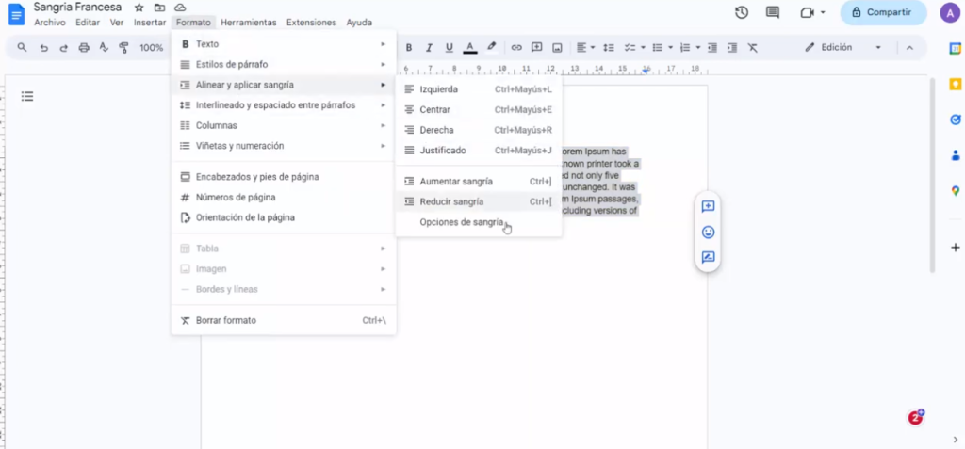Click the Compartir button
Image resolution: width=965 pixels, height=449 pixels.
coord(883,12)
